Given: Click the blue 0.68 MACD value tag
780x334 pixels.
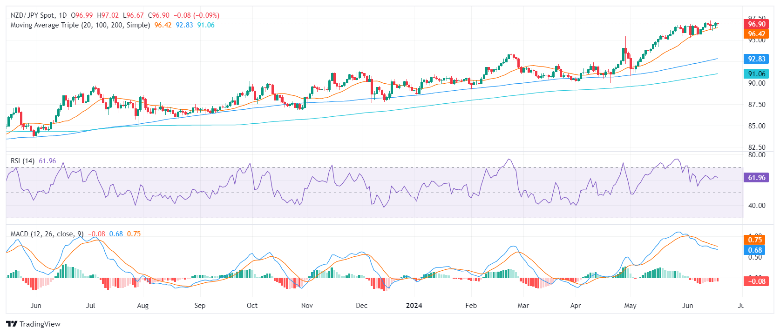Looking at the screenshot, I should (754, 250).
